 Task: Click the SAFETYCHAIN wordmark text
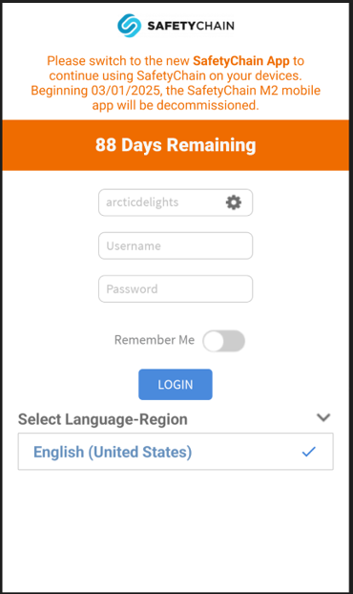tap(191, 26)
